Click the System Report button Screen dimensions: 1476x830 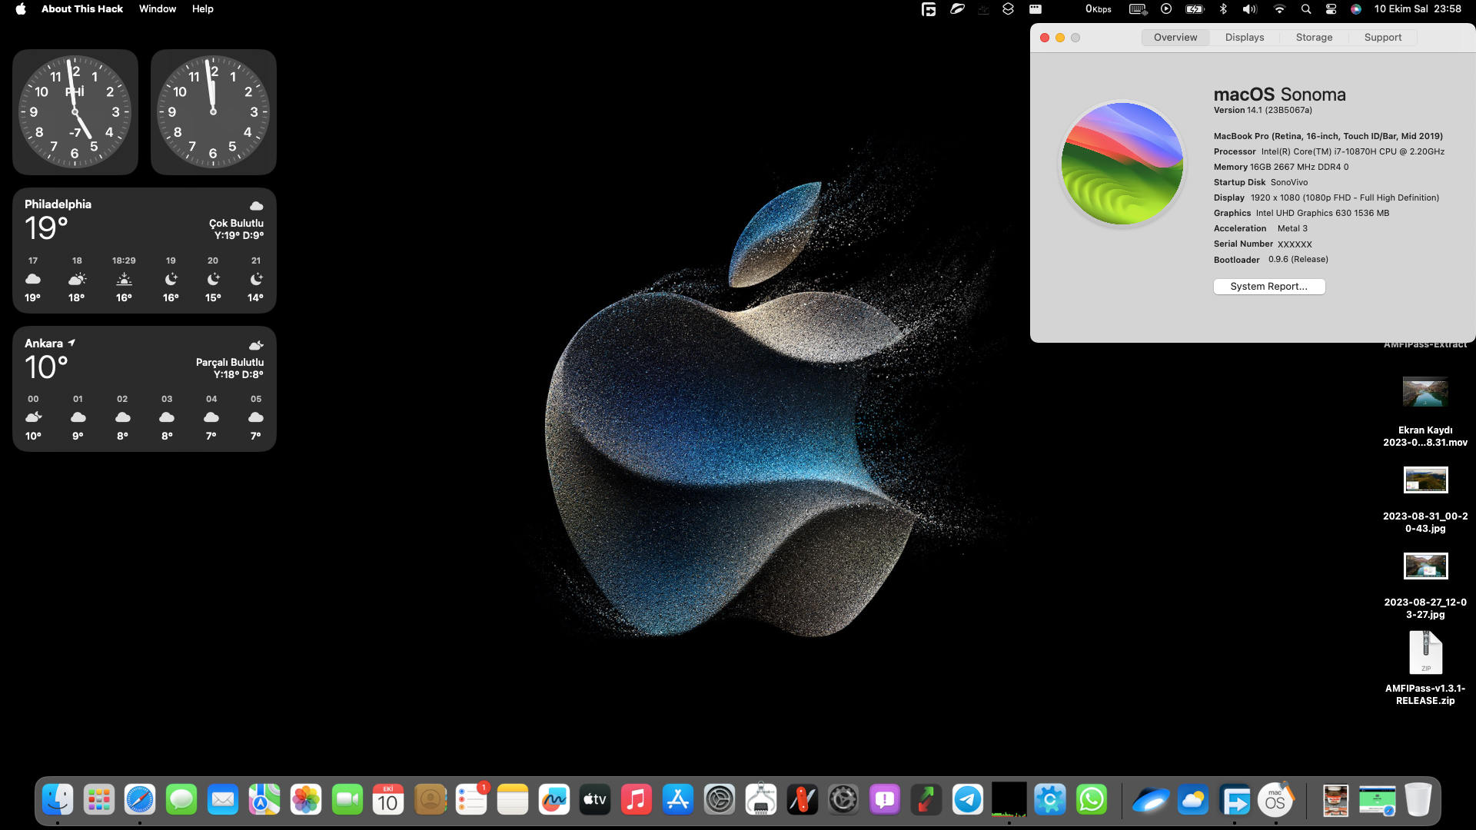[1268, 286]
